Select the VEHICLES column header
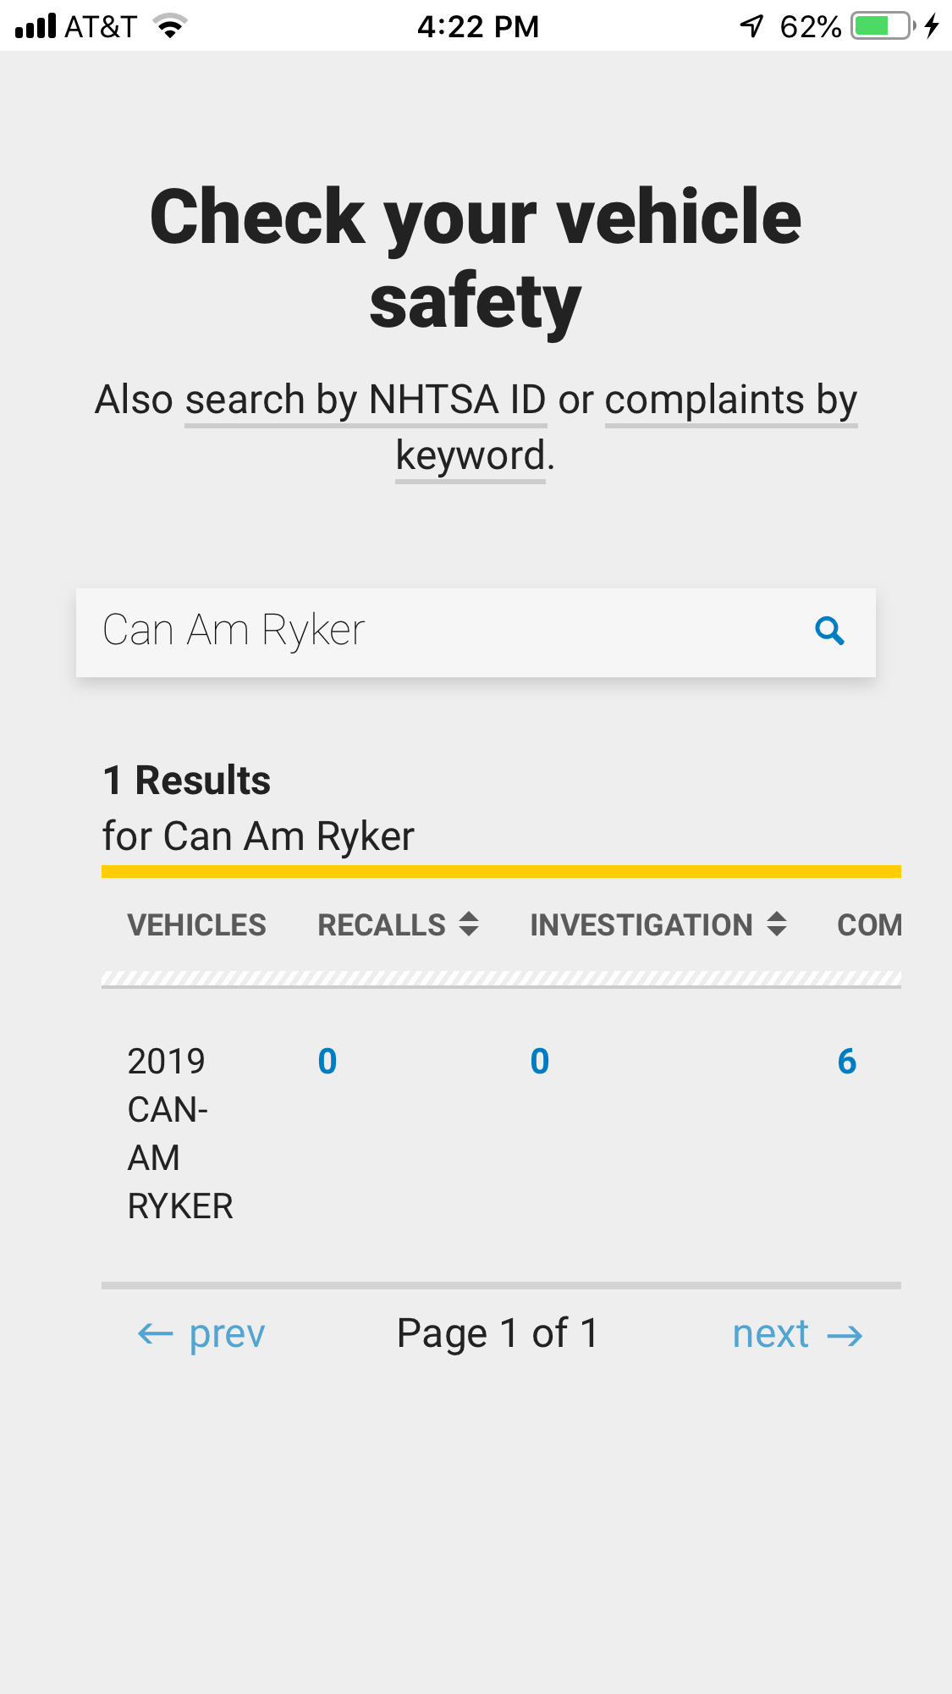 196,925
